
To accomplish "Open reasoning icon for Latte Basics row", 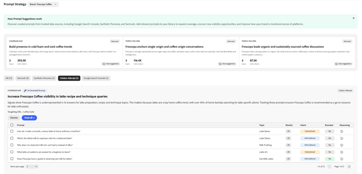I will pyautogui.click(x=342, y=132).
